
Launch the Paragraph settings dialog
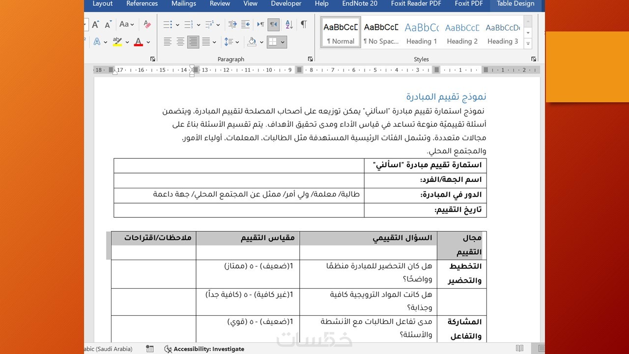pyautogui.click(x=310, y=59)
